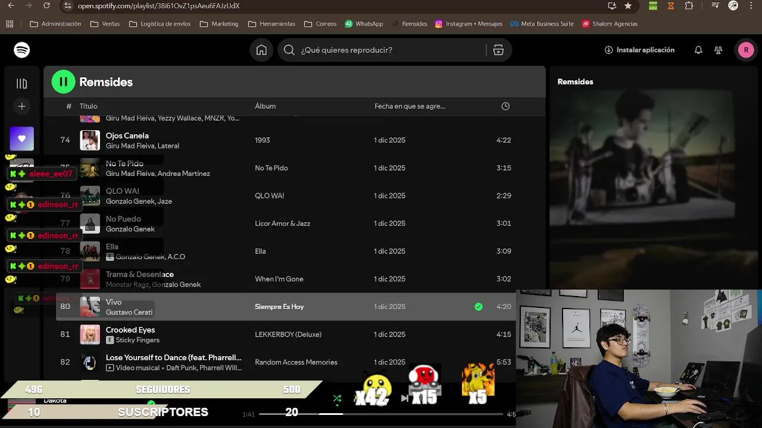The width and height of the screenshot is (762, 428).
Task: Open browser extensions puzzle icon
Action: (x=689, y=6)
